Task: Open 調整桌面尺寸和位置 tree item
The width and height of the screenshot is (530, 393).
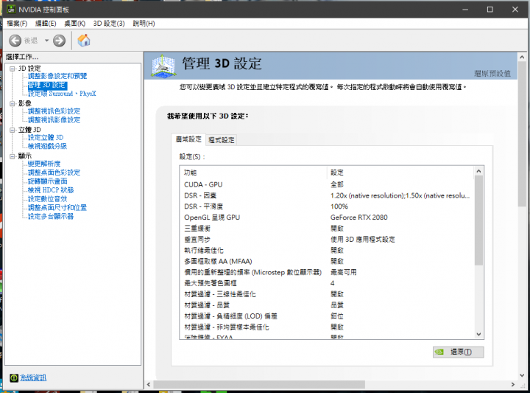Action: [57, 208]
